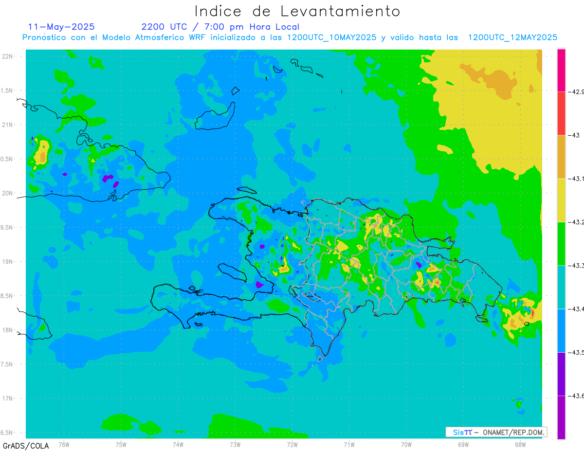Click the '7.5N' latitude label

click(x=7, y=364)
